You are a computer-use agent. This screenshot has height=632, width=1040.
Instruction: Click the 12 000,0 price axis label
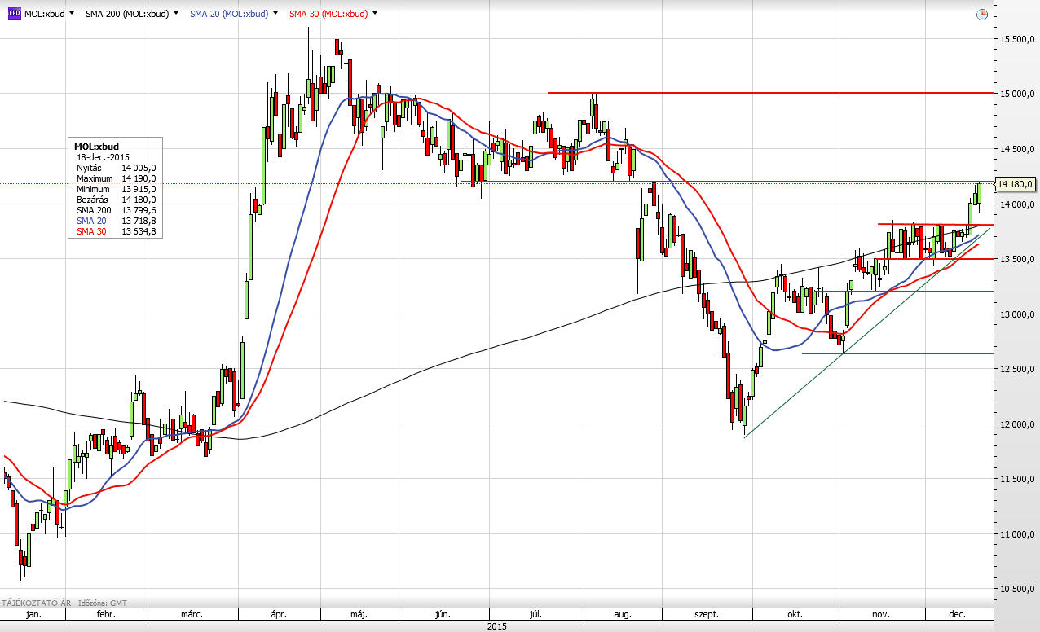1017,424
